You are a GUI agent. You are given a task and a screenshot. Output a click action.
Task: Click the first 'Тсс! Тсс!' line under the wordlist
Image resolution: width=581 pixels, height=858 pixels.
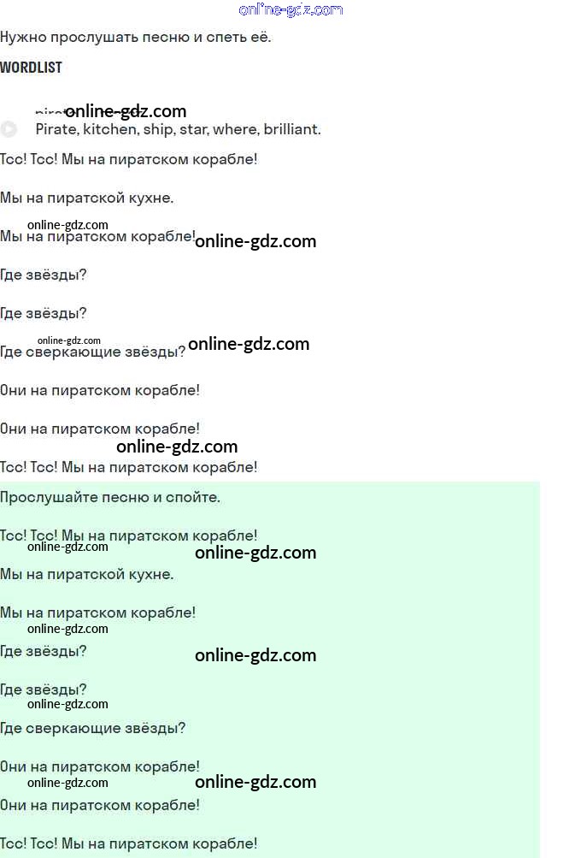[x=128, y=160]
